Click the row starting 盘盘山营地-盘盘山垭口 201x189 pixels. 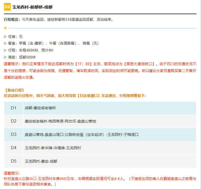[x=110, y=135]
